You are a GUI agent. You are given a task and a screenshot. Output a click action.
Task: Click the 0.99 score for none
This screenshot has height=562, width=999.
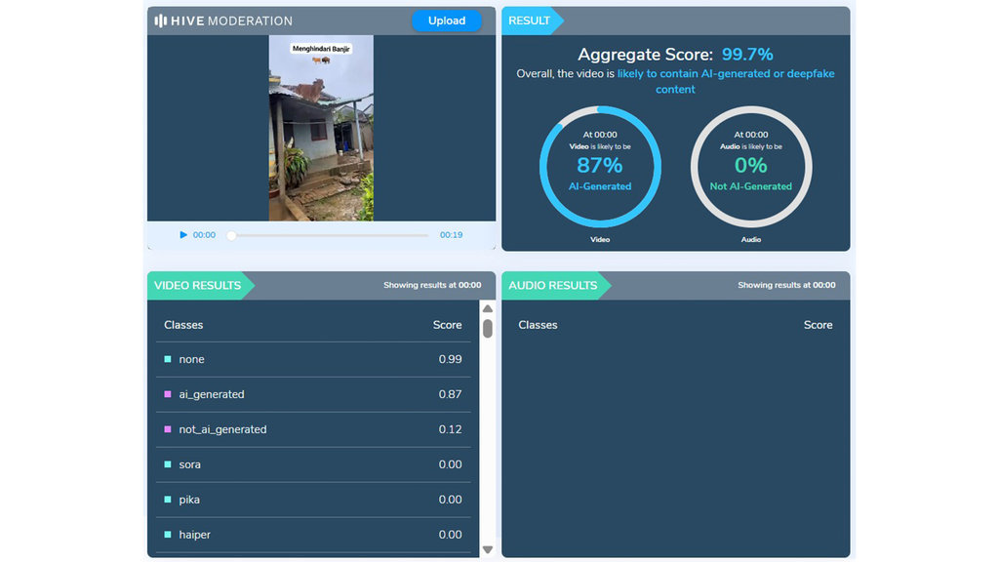coord(450,359)
